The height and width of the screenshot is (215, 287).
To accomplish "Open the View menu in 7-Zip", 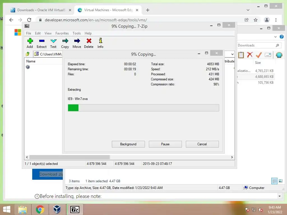I will coord(48,33).
